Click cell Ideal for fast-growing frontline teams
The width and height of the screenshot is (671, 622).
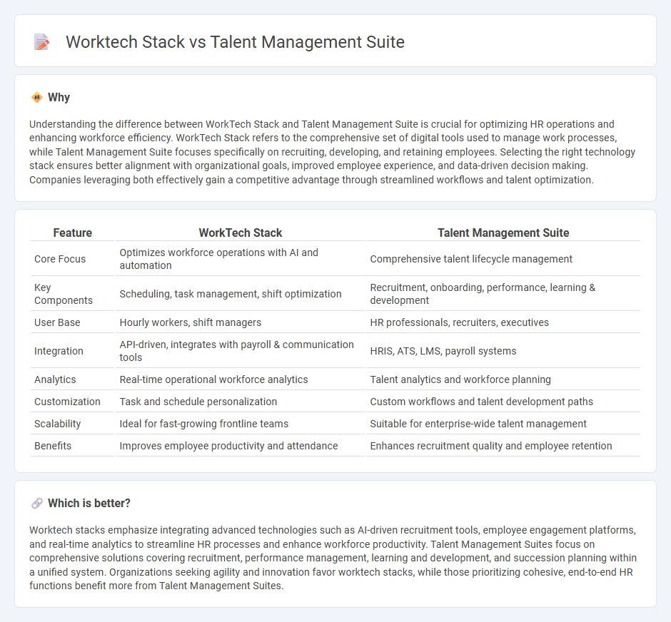click(240, 424)
